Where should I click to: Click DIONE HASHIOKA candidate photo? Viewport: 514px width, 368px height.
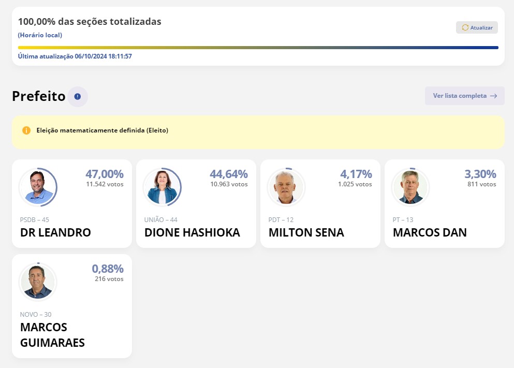(x=163, y=187)
